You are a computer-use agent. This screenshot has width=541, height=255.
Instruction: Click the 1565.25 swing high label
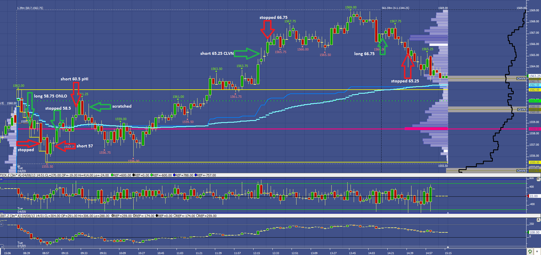tap(427, 49)
